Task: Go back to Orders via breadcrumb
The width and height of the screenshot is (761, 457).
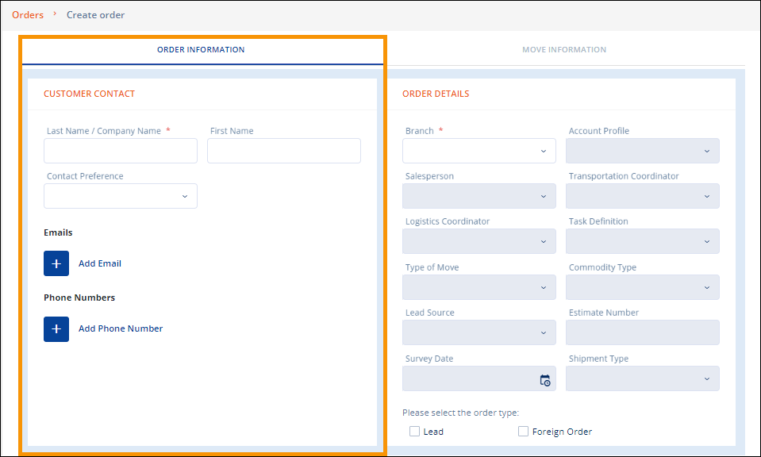Action: pyautogui.click(x=28, y=15)
